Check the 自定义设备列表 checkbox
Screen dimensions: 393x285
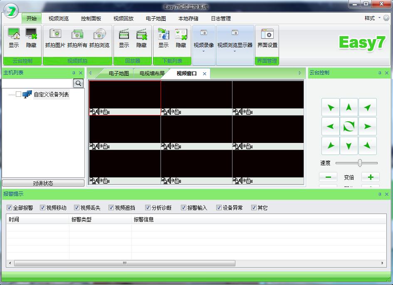point(17,94)
